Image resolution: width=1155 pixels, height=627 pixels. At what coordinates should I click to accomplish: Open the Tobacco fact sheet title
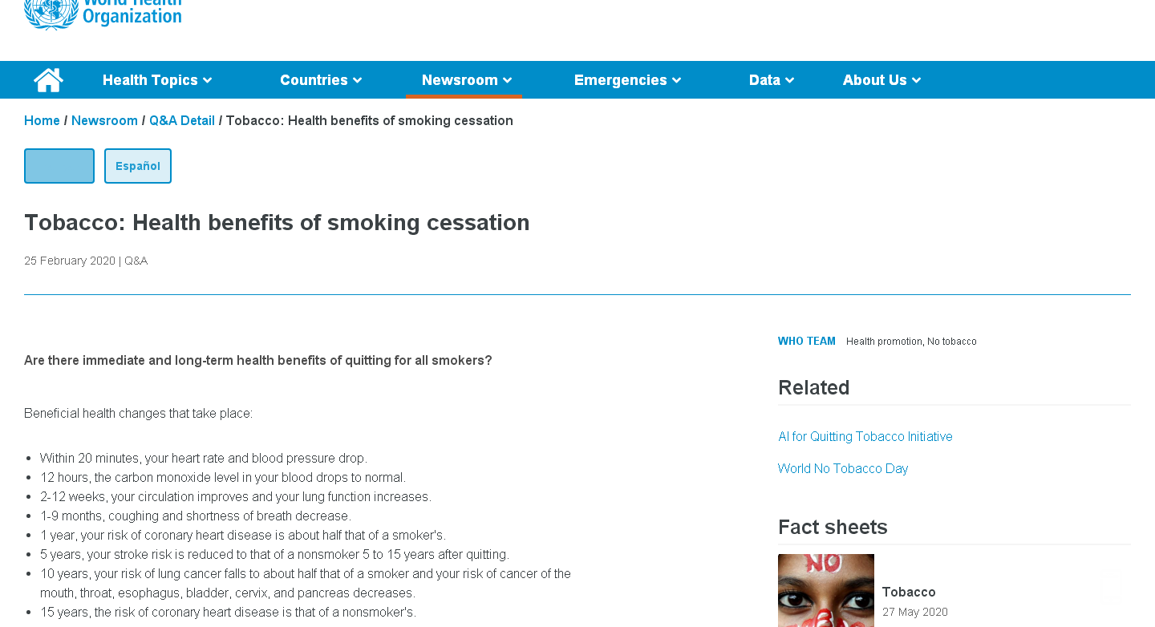[908, 592]
